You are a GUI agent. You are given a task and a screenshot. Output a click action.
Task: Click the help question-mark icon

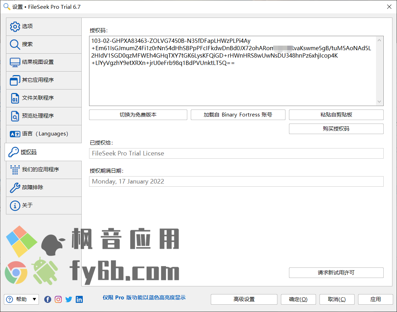click(x=9, y=299)
